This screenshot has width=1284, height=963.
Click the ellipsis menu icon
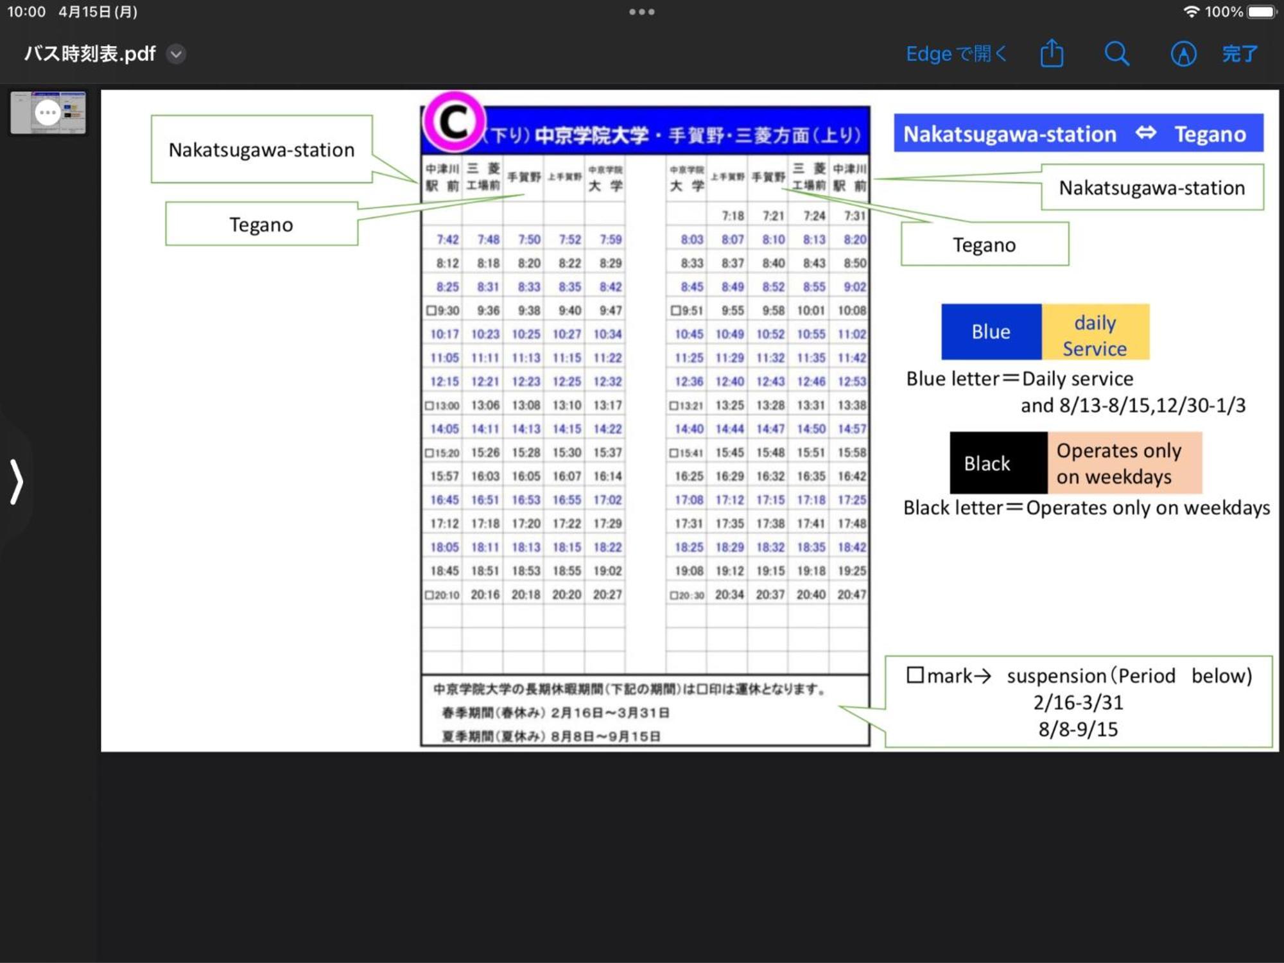(641, 12)
